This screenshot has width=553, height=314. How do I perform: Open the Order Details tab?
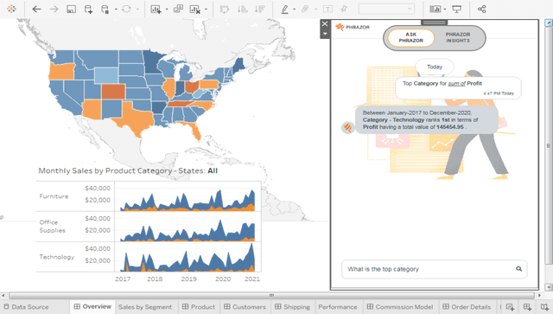(467, 307)
